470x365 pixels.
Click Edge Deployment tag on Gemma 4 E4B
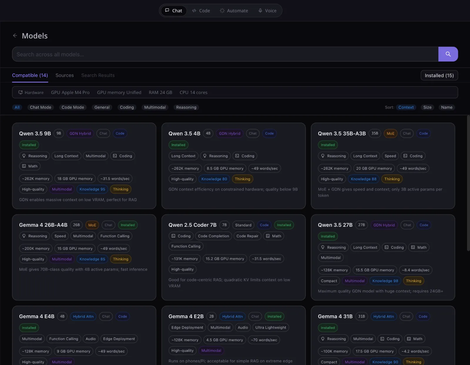[119, 339]
